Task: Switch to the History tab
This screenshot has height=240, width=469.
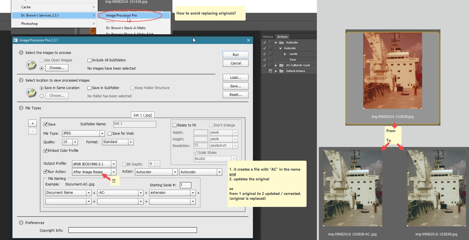Action: click(268, 37)
